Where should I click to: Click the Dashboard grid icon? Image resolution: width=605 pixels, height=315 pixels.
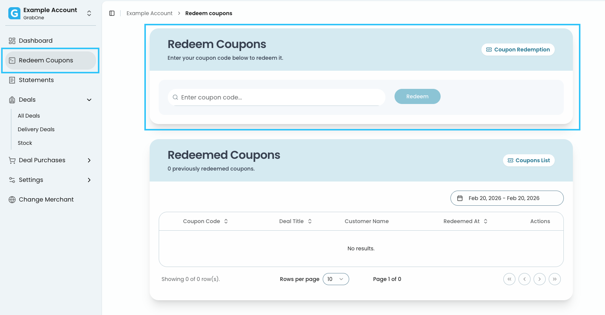pos(12,41)
